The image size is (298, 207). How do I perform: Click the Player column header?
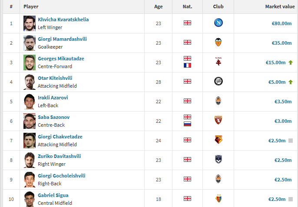click(x=30, y=7)
